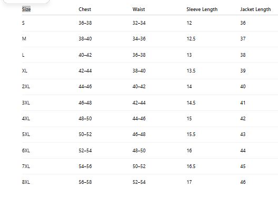Select the XL size row label

pyautogui.click(x=24, y=71)
